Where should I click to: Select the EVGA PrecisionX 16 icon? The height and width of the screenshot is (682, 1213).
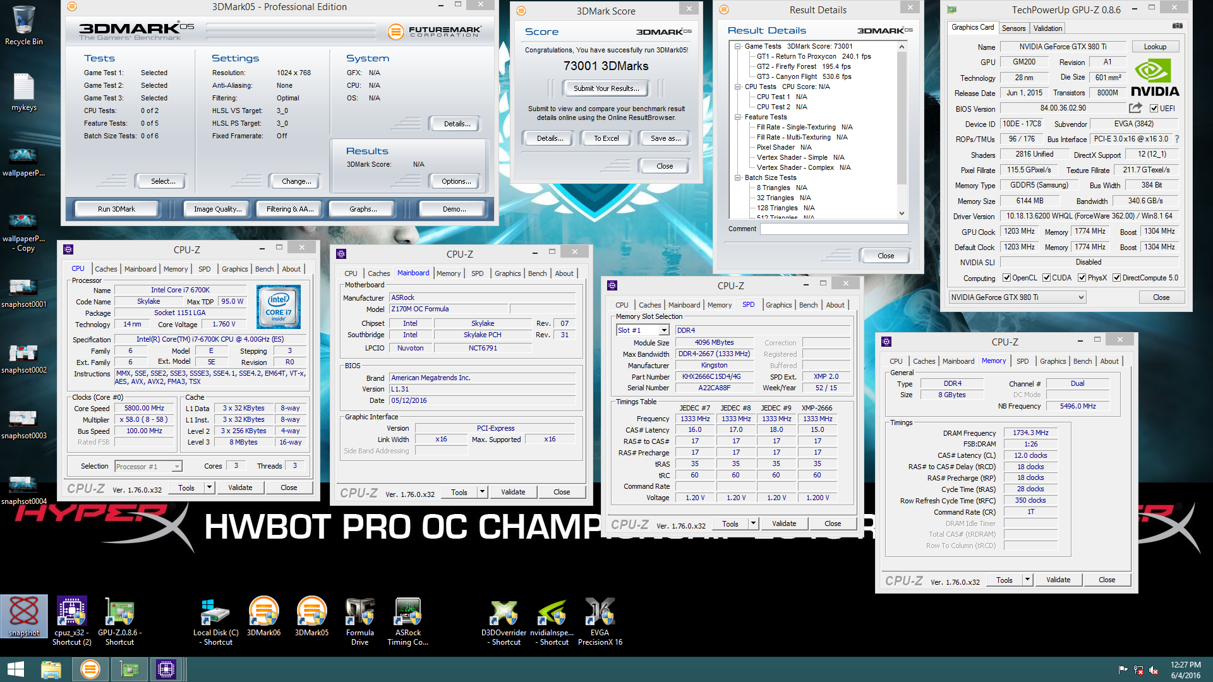[x=600, y=621]
